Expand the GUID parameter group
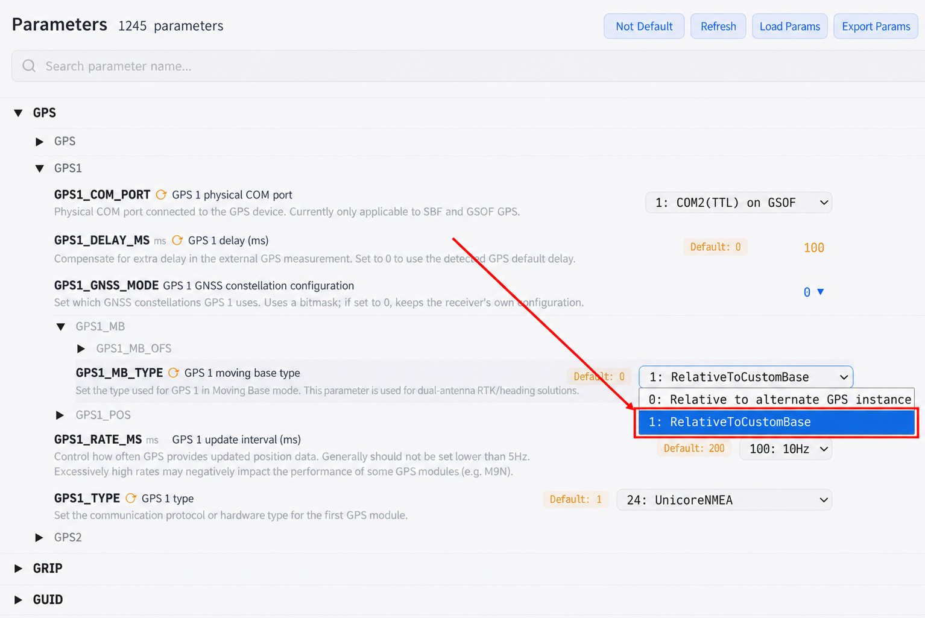925x618 pixels. pyautogui.click(x=19, y=600)
